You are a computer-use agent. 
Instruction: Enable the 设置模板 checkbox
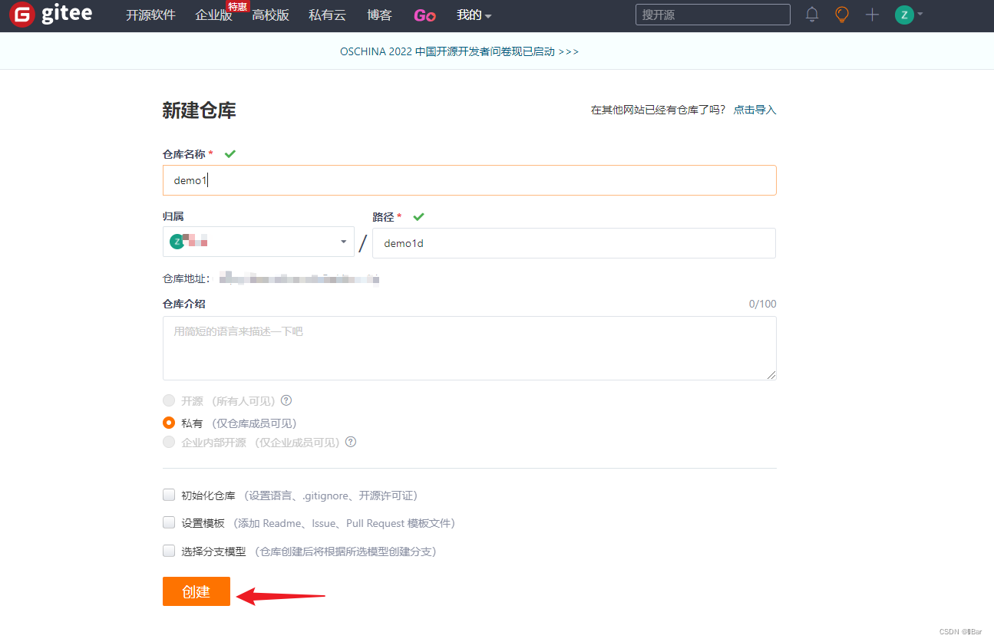click(169, 522)
